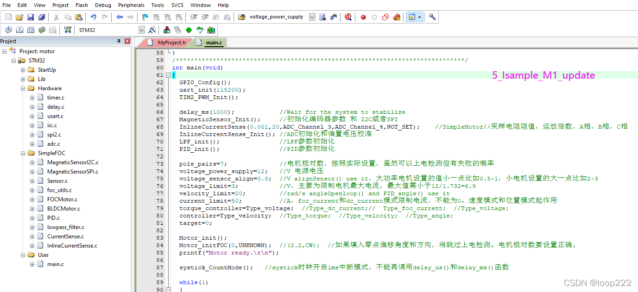Viewport: 638px width, 292px height.
Task: Open Manage Run-Time Environment
Action: [x=189, y=30]
